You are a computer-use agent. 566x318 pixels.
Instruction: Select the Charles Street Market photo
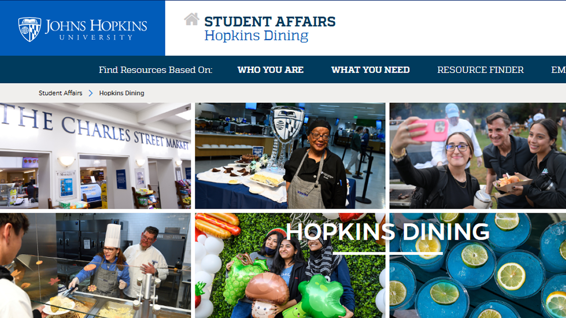point(95,156)
